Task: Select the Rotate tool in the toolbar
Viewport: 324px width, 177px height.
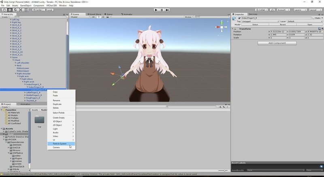Action: tap(15, 10)
